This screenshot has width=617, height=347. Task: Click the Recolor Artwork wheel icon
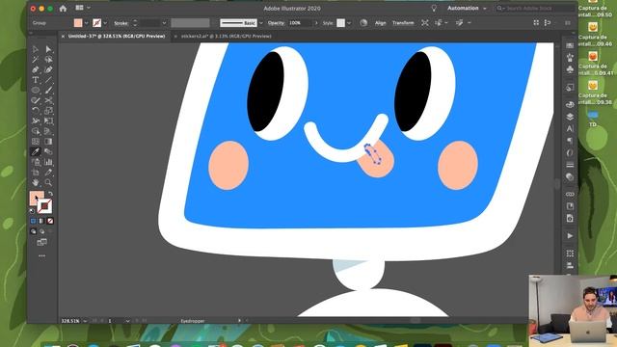click(x=363, y=23)
